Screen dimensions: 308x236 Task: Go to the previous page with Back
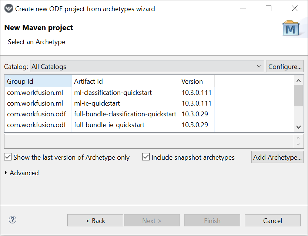[95, 220]
